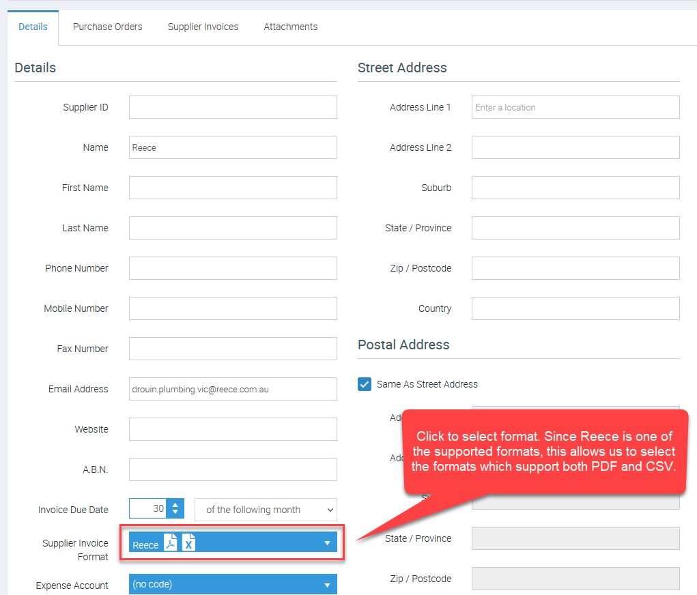Go to the Attachments tab
The height and width of the screenshot is (595, 697).
click(290, 27)
